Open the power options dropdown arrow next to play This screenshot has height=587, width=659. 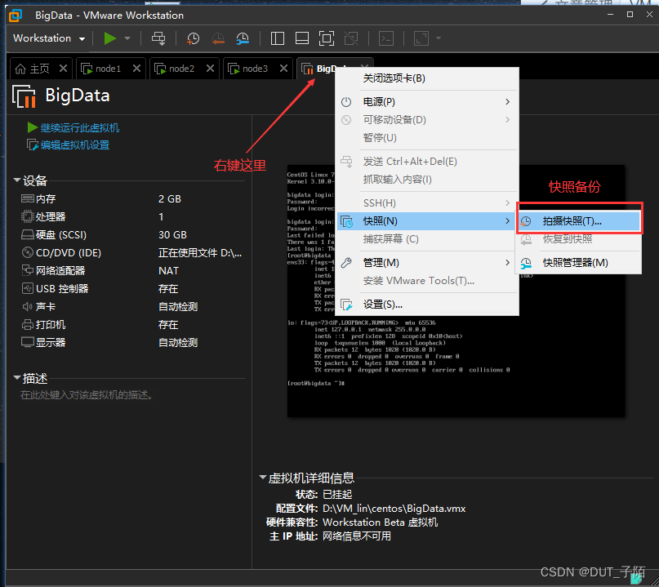[127, 38]
